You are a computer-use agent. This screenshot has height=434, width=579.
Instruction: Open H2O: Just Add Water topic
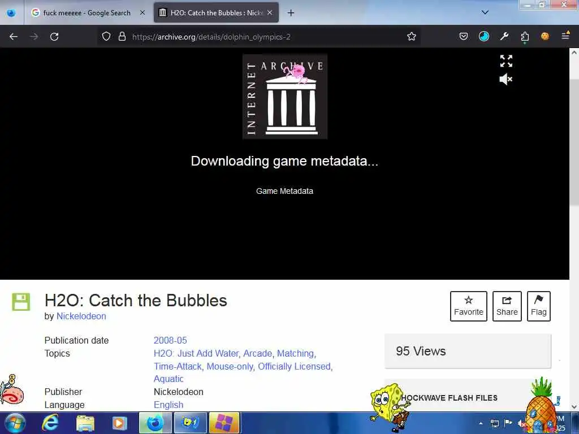(x=196, y=353)
